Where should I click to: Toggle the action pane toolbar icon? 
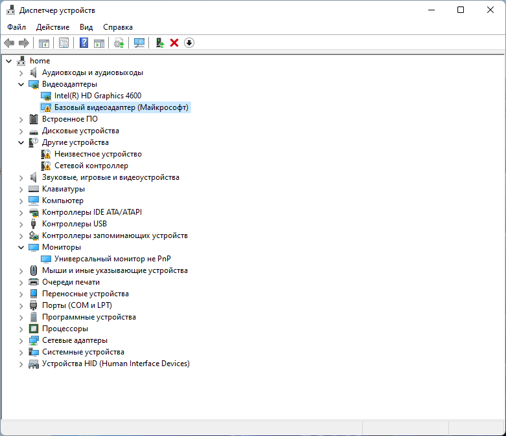99,43
